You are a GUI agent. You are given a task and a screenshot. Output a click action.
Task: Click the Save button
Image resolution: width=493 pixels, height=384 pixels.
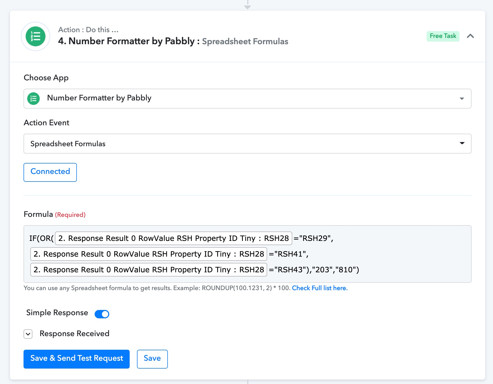(152, 359)
